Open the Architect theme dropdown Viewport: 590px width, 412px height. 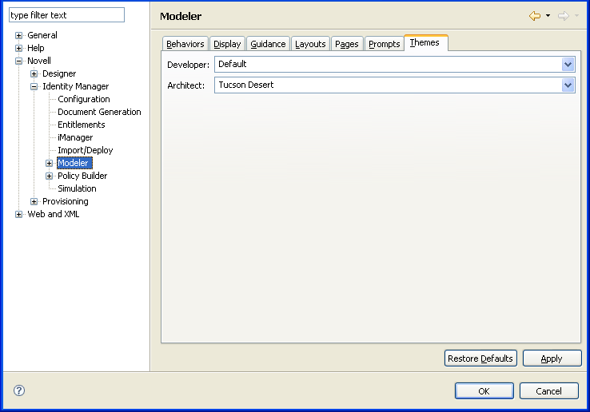(568, 85)
